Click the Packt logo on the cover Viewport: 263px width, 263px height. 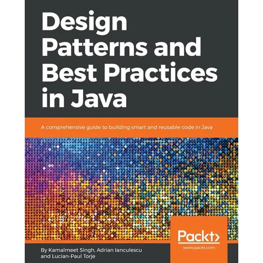[199, 237]
